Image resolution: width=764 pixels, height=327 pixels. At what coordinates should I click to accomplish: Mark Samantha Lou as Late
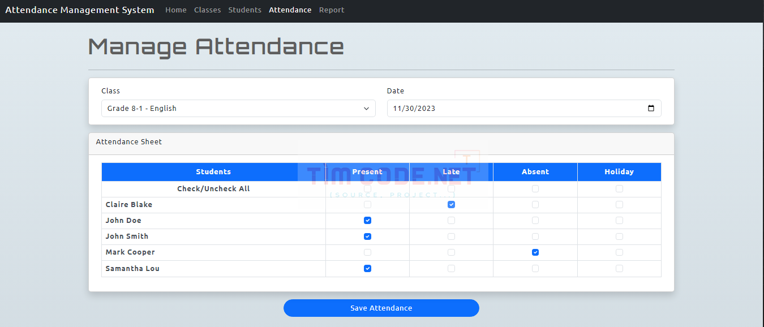(x=451, y=269)
